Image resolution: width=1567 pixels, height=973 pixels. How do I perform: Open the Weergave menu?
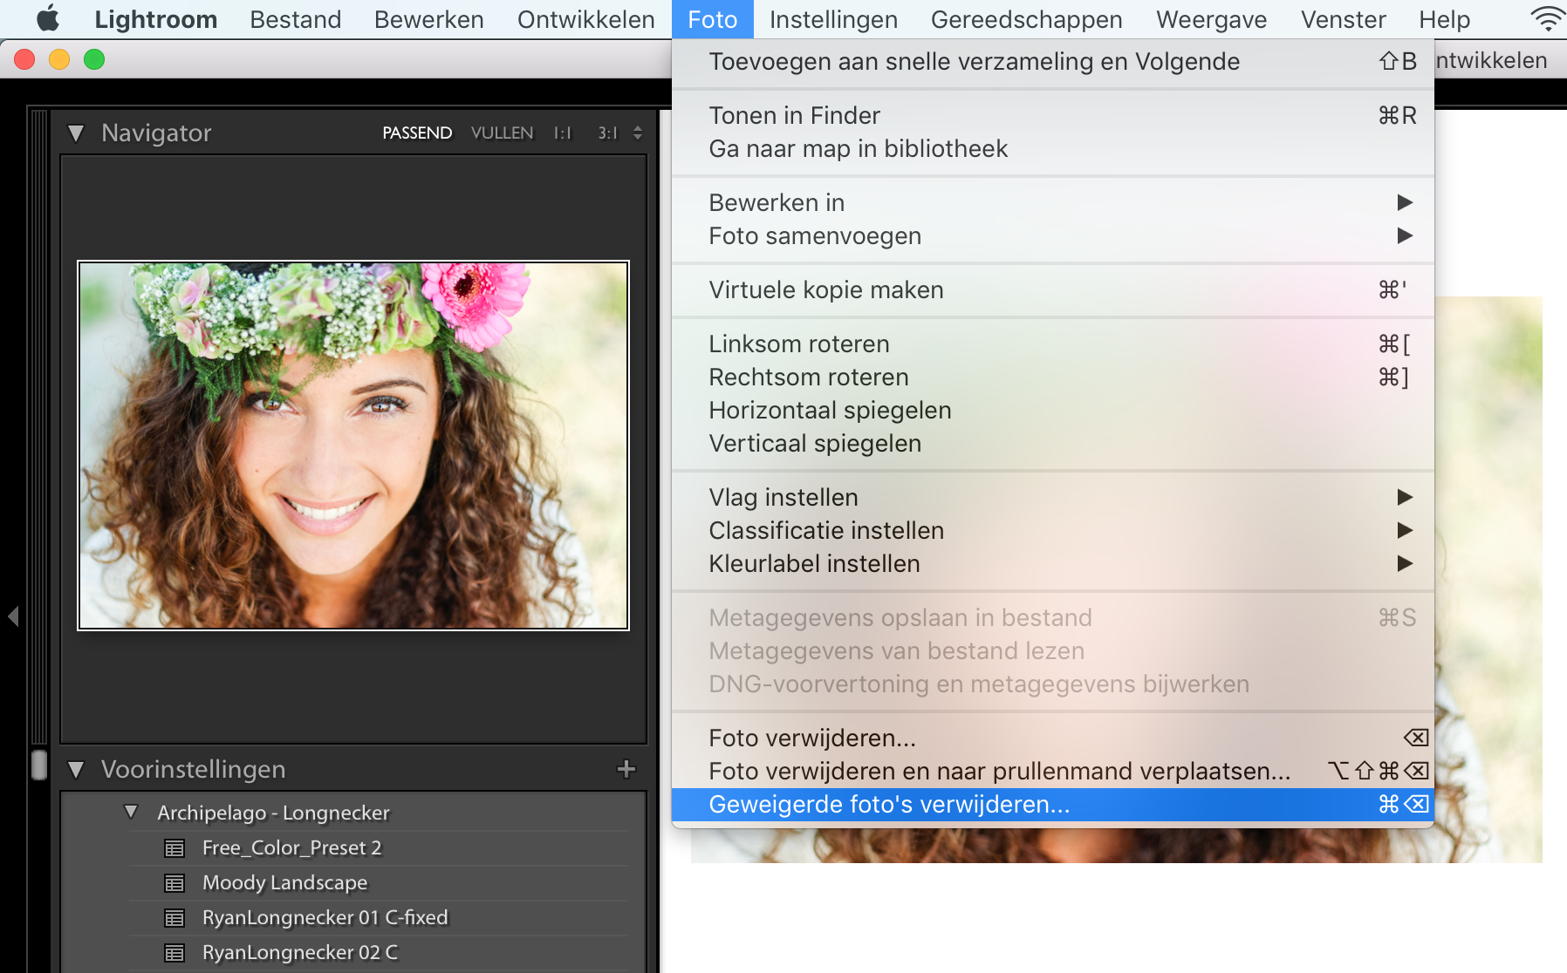pyautogui.click(x=1211, y=19)
